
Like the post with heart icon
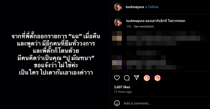point(117,78)
